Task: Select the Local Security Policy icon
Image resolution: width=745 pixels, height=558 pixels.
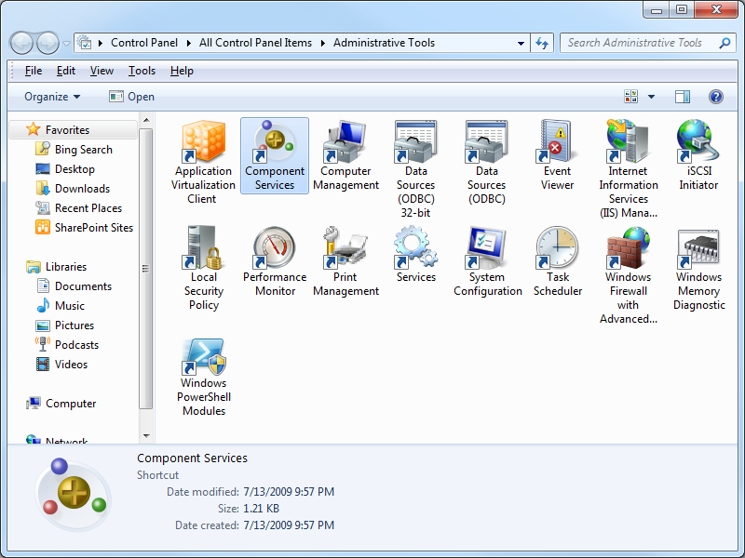Action: click(x=203, y=248)
